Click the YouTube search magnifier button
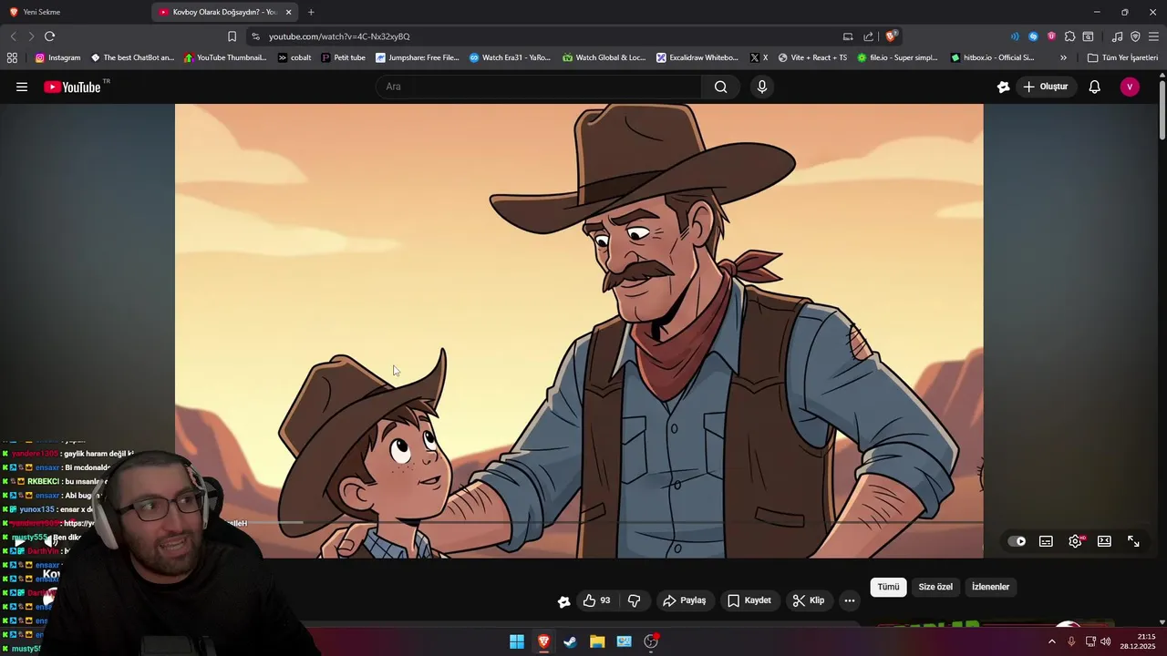Viewport: 1167px width, 656px height. pos(720,87)
